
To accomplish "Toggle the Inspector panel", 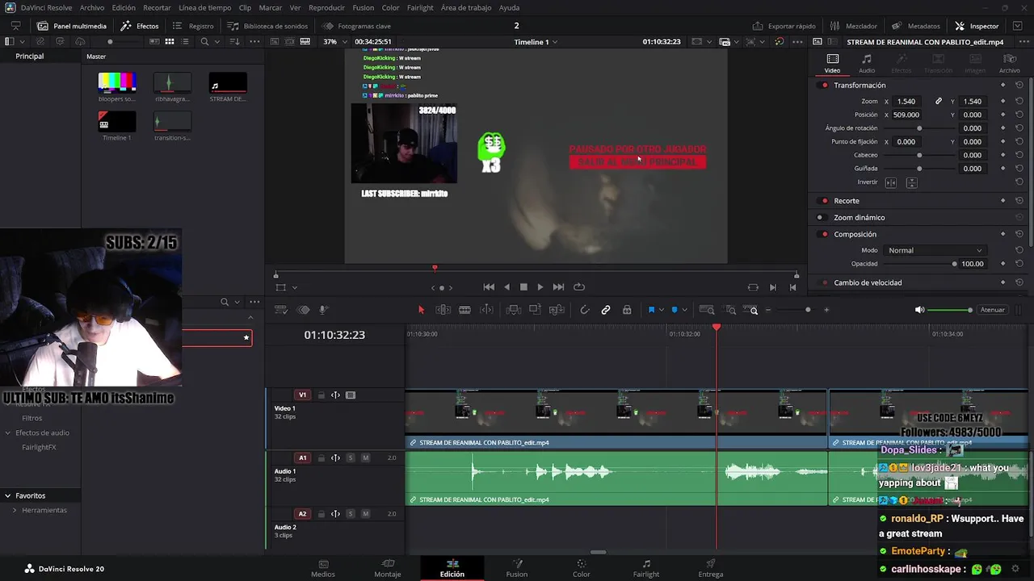I will (977, 26).
